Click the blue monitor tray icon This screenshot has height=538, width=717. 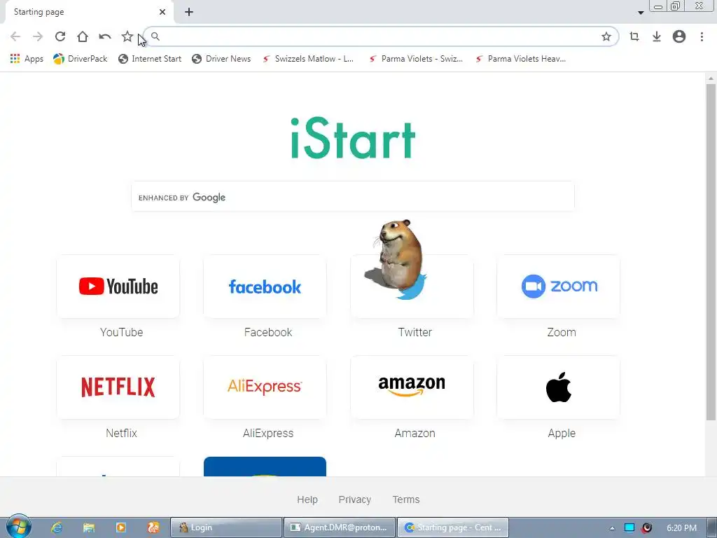pyautogui.click(x=629, y=527)
